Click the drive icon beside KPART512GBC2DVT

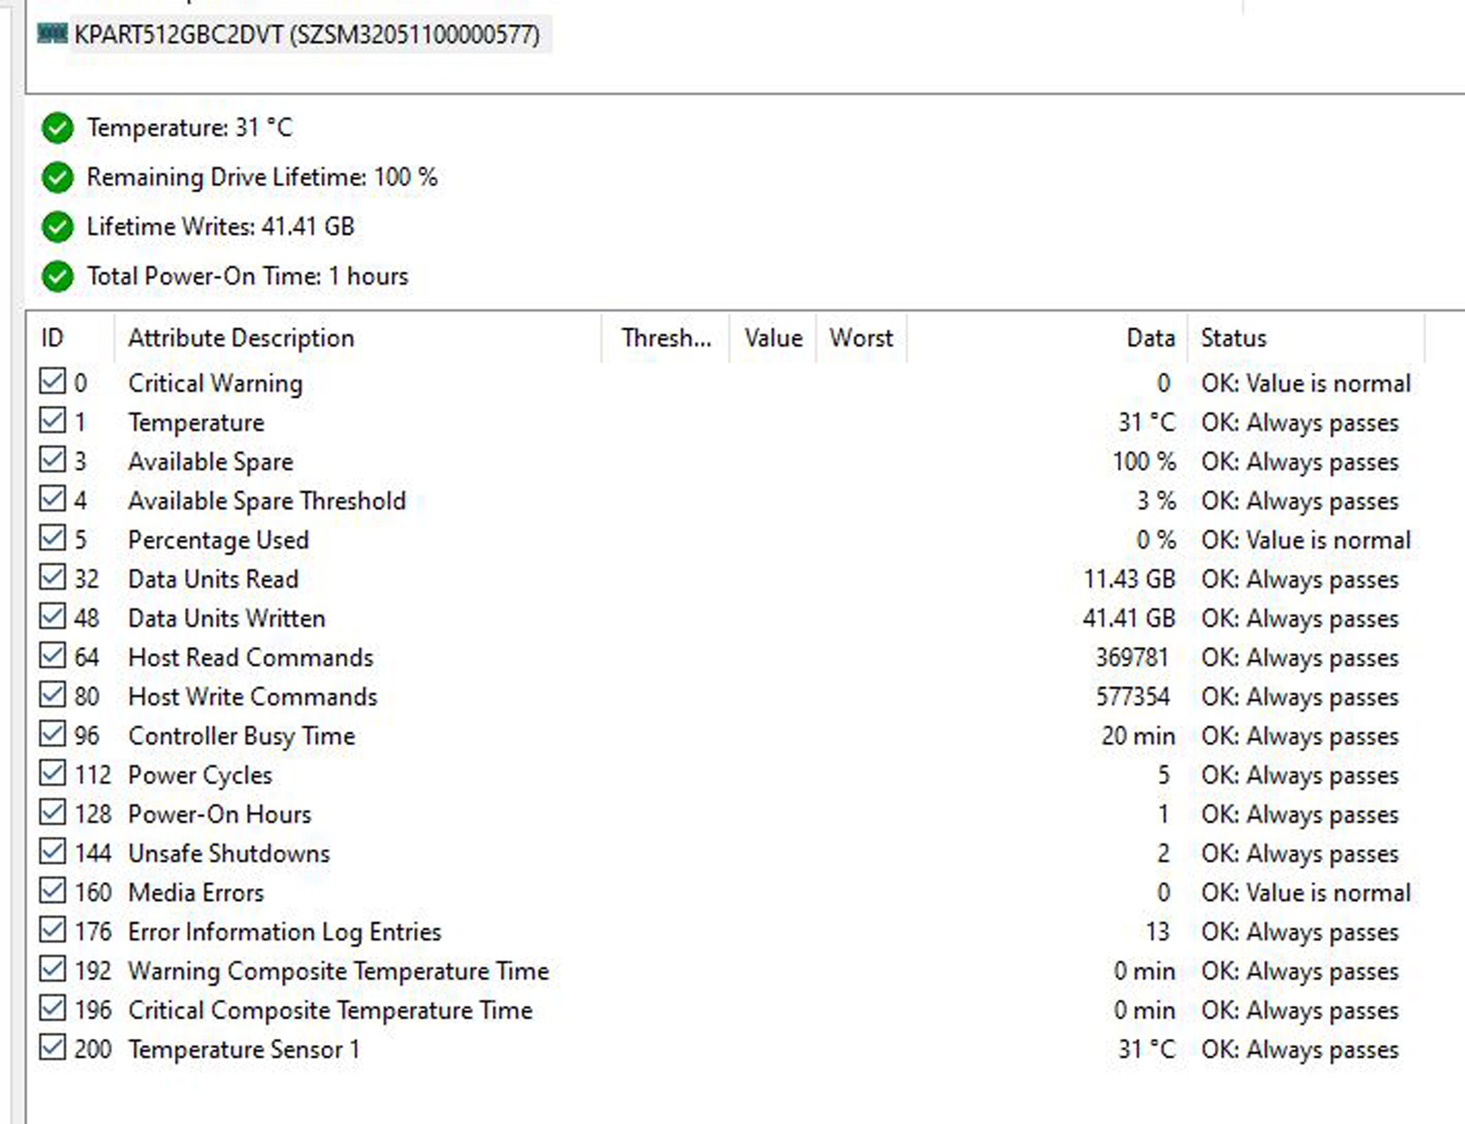pos(52,34)
